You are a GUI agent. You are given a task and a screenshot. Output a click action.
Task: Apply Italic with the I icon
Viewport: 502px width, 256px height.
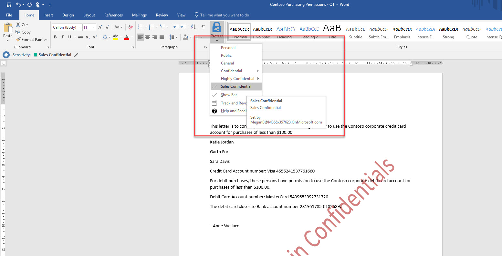point(62,37)
